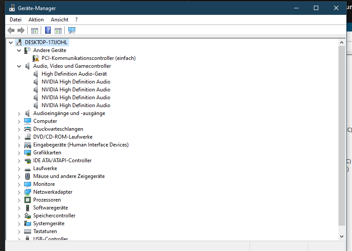This screenshot has width=352, height=251.
Task: Click the Geräte-Manager title bar app icon
Action: (x=12, y=8)
